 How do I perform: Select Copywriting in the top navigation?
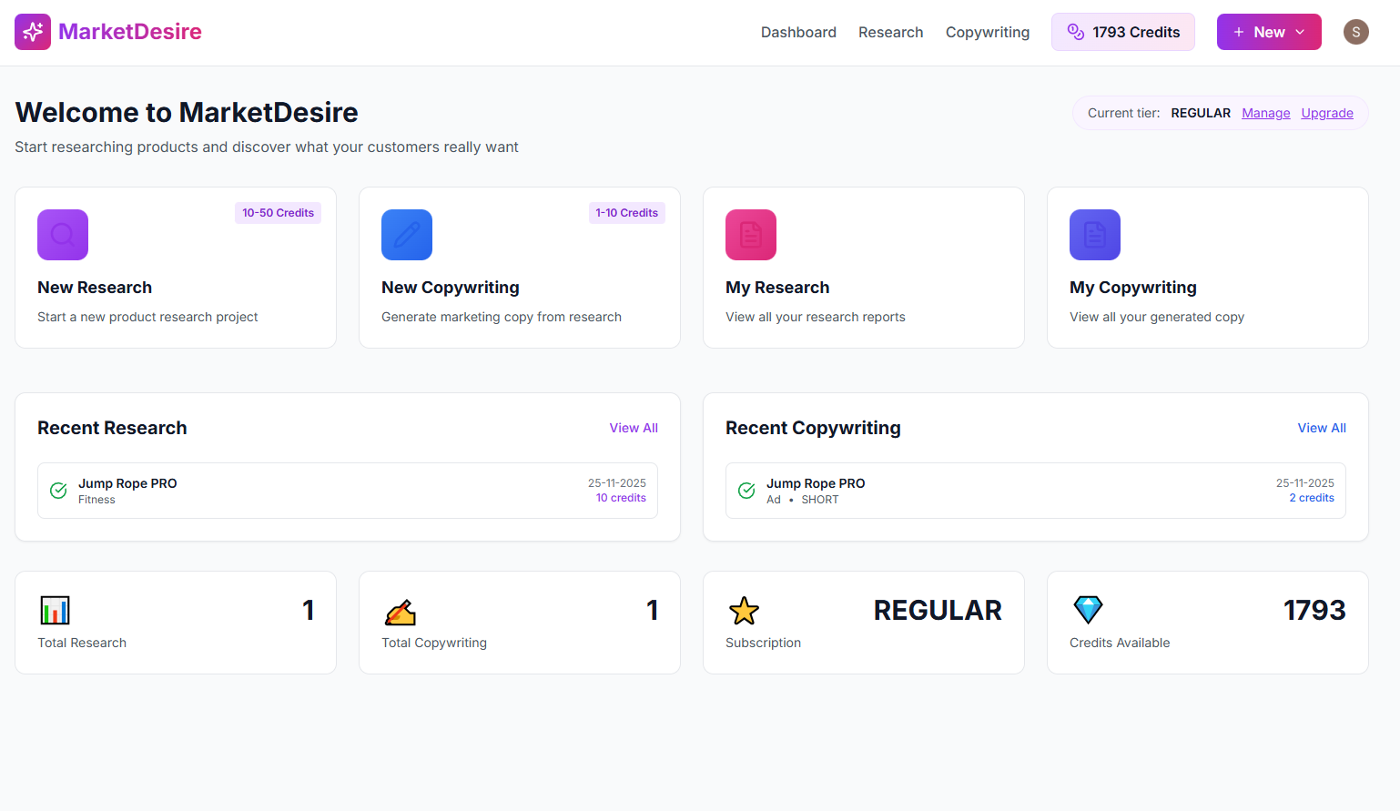pos(987,32)
